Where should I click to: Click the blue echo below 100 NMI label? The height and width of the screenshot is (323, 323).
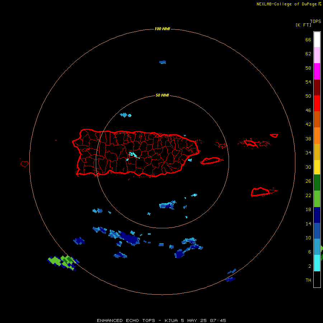(163, 62)
